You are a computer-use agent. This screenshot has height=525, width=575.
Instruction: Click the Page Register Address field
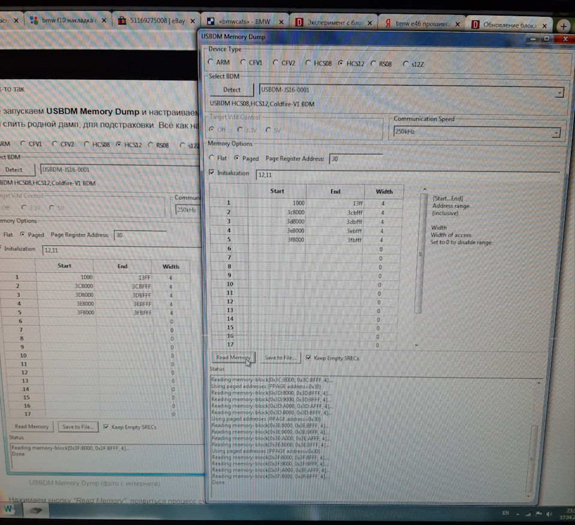point(356,159)
